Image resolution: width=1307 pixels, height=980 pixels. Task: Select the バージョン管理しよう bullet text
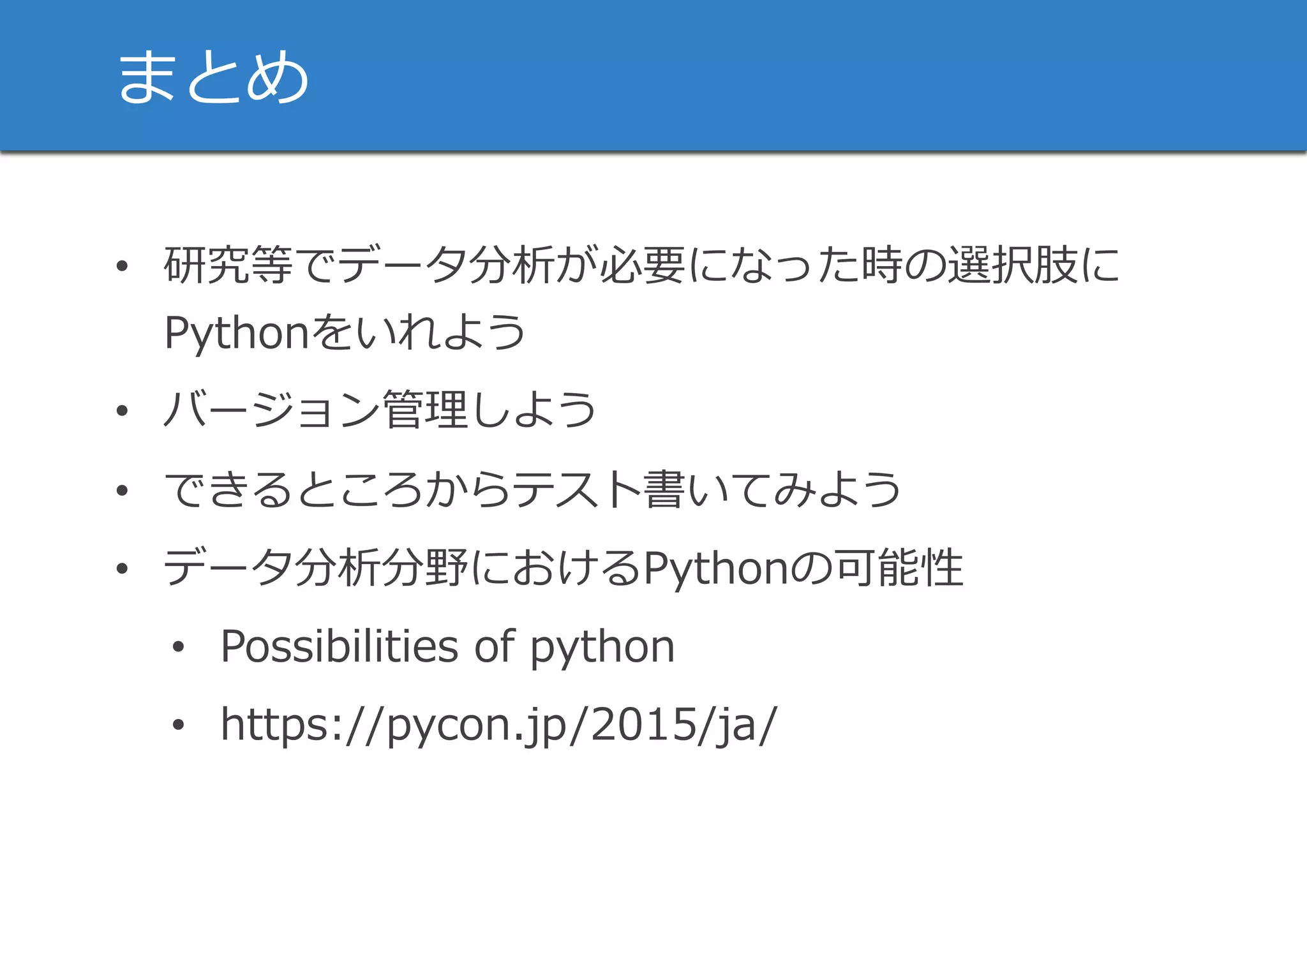(380, 410)
